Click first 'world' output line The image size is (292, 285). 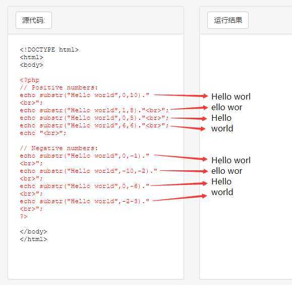(222, 128)
